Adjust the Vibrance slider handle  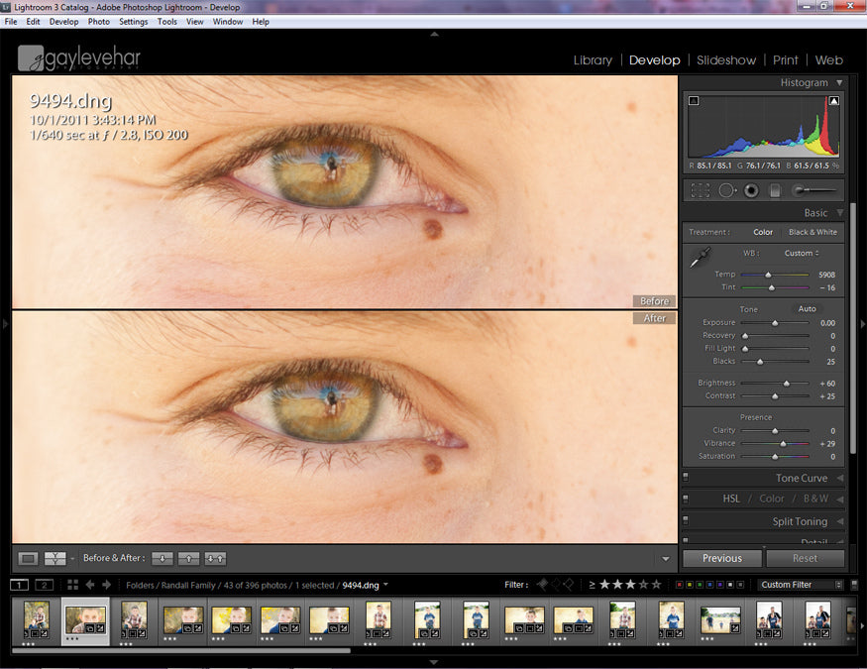(783, 444)
